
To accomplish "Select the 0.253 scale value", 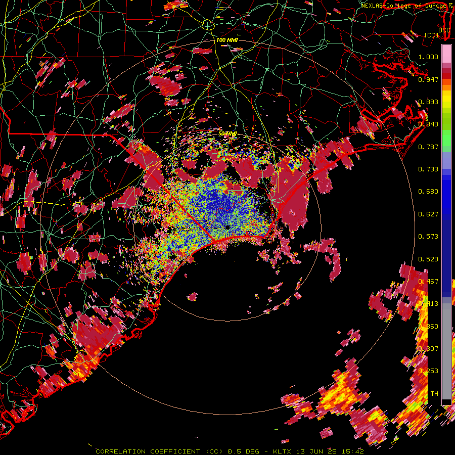I will [x=428, y=371].
